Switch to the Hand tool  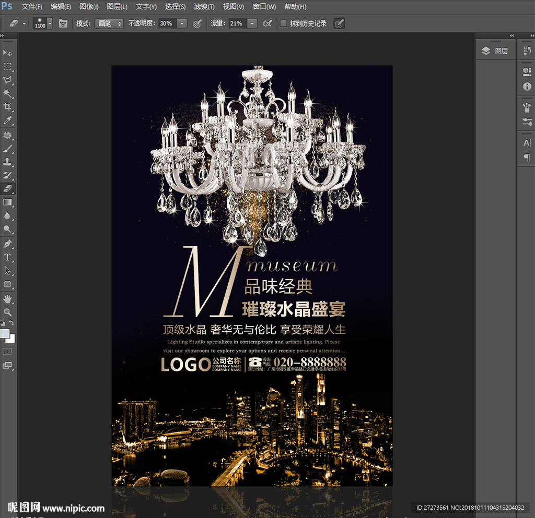(8, 298)
